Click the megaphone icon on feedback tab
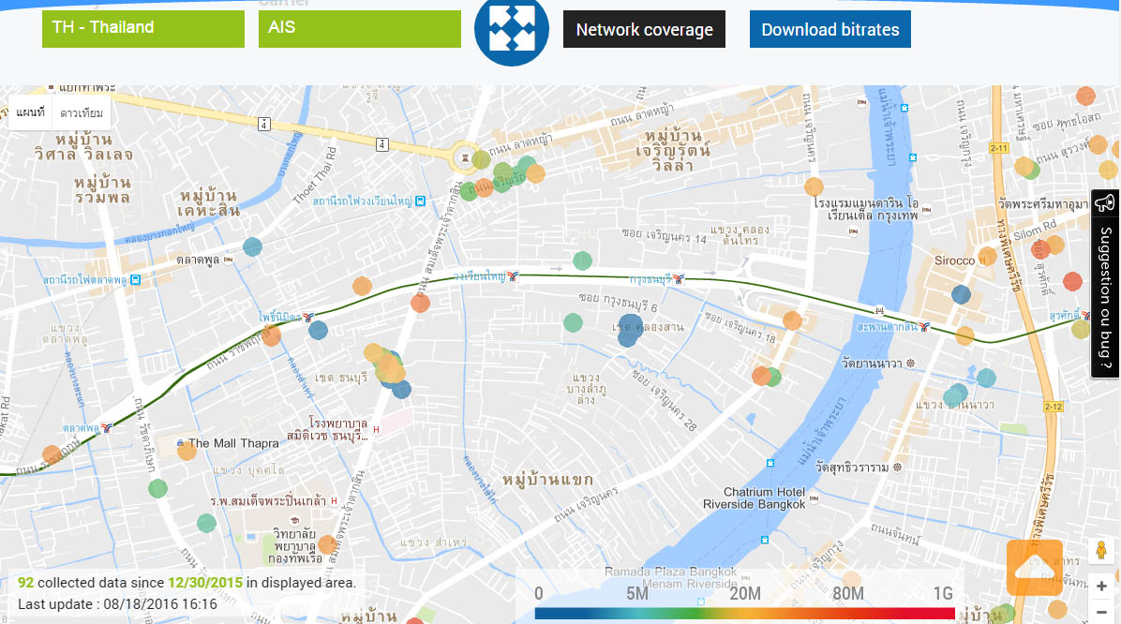 1105,203
